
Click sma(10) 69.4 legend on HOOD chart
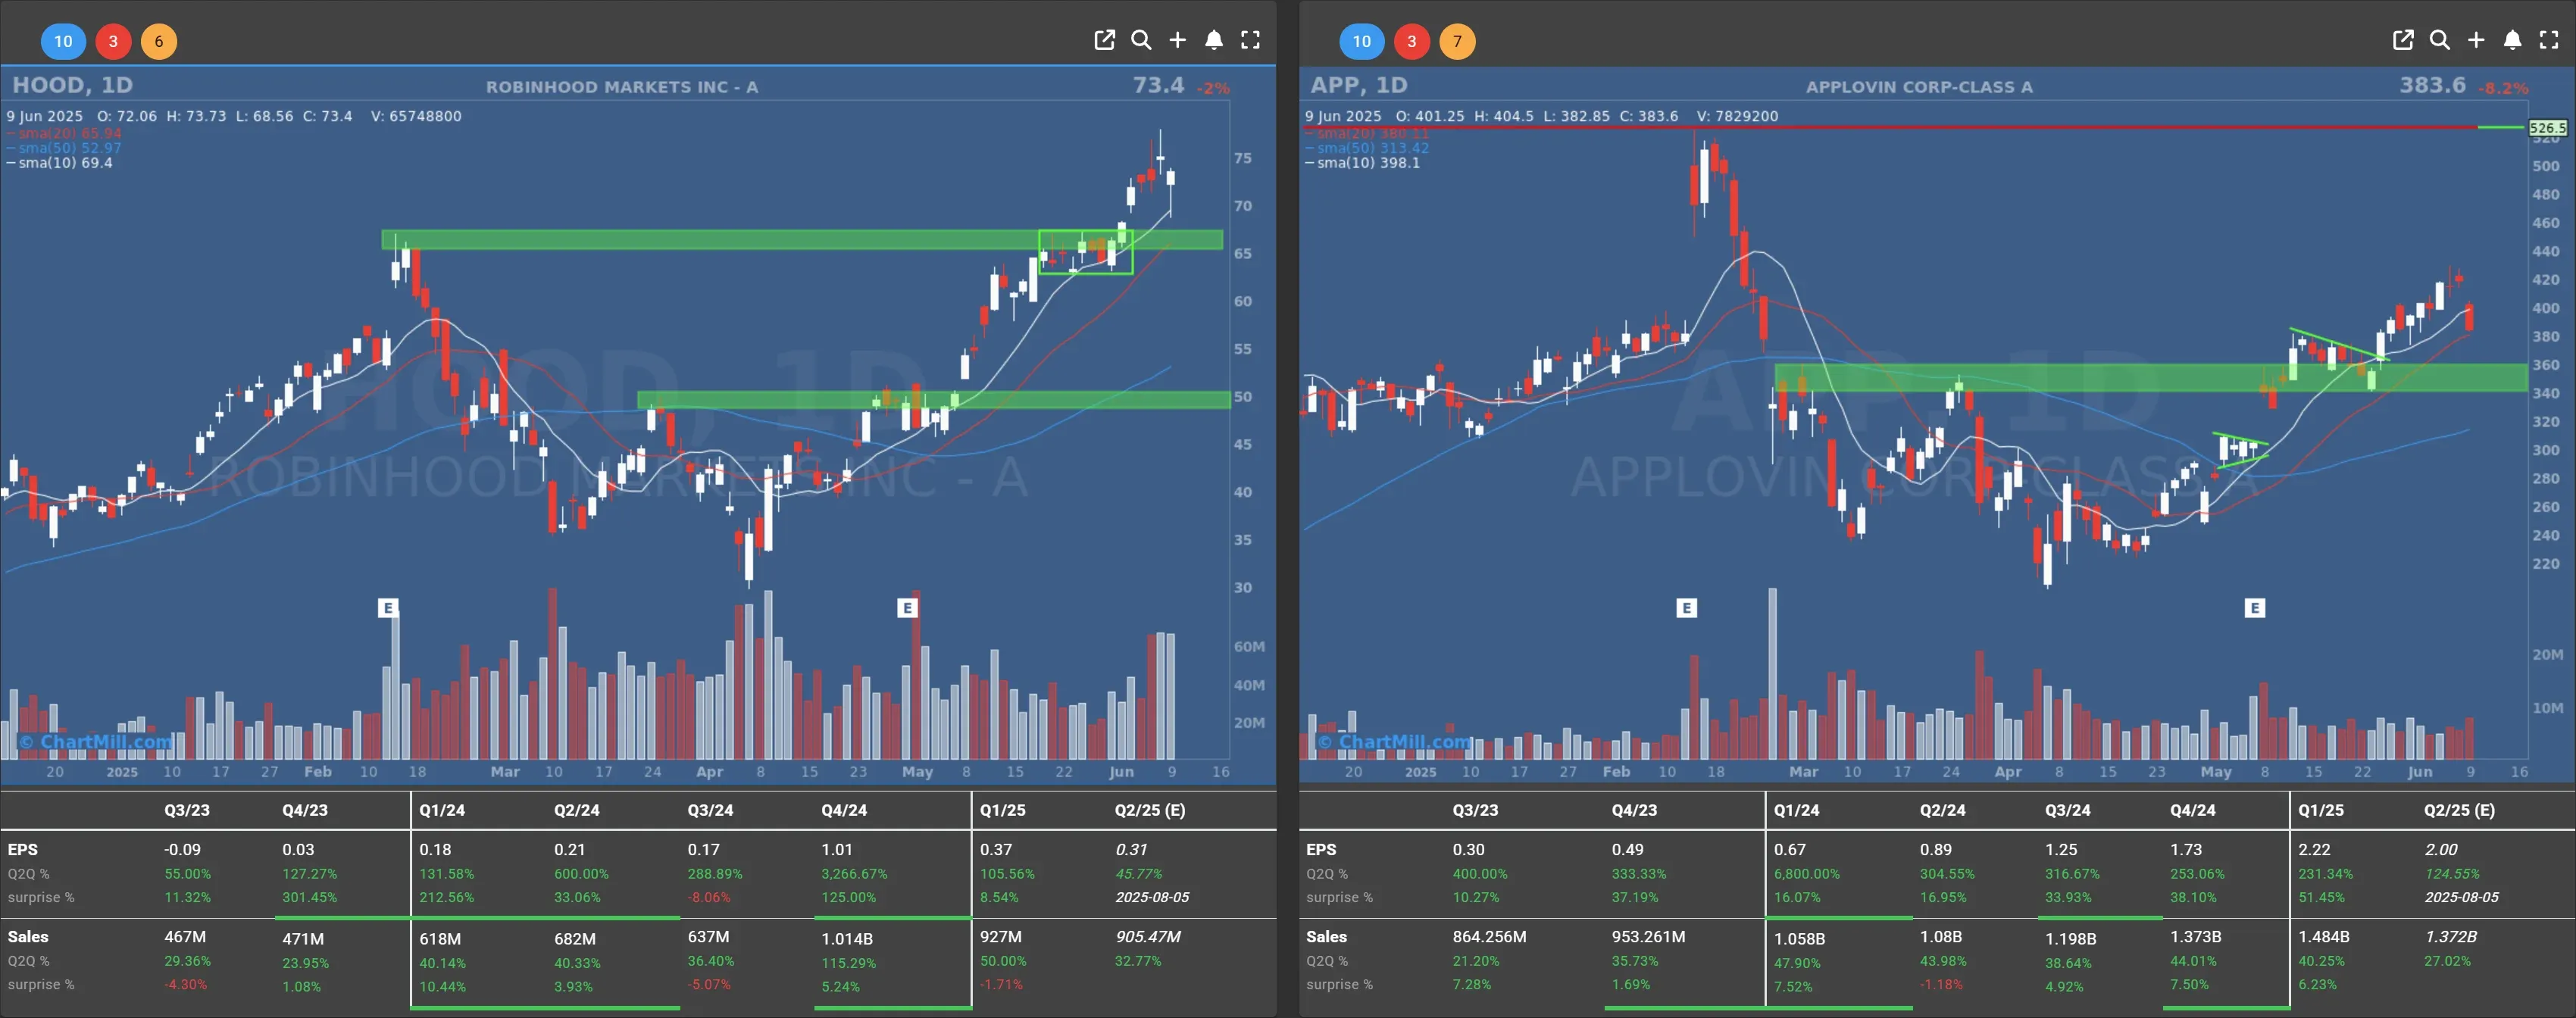point(59,163)
